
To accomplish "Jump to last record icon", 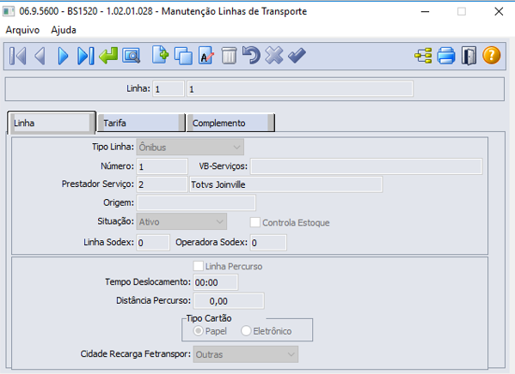I will pos(86,56).
